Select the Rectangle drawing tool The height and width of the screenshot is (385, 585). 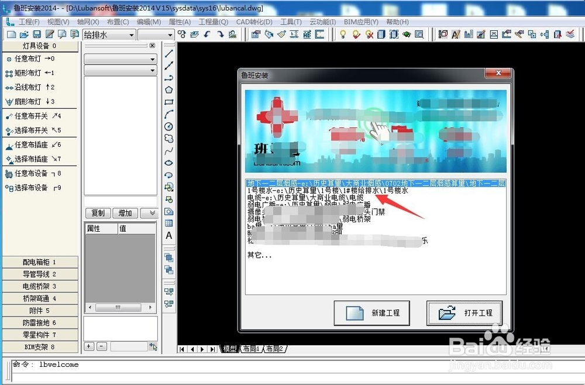[168, 102]
